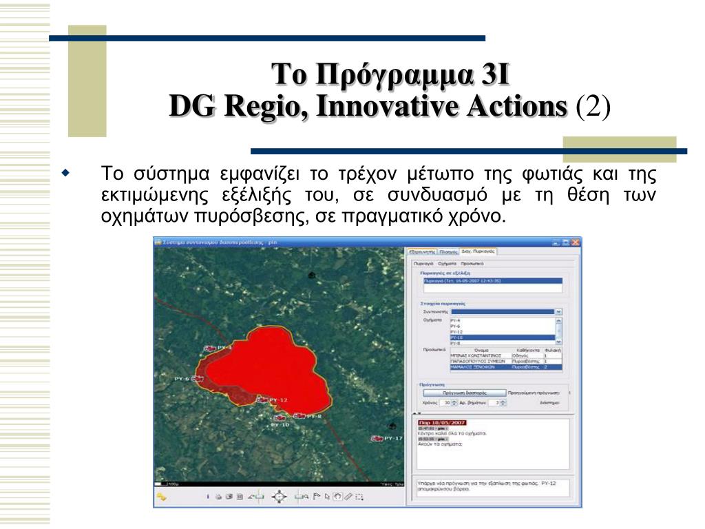Click the Χρόνος value field showing 30
The height and width of the screenshot is (529, 705).
click(445, 402)
